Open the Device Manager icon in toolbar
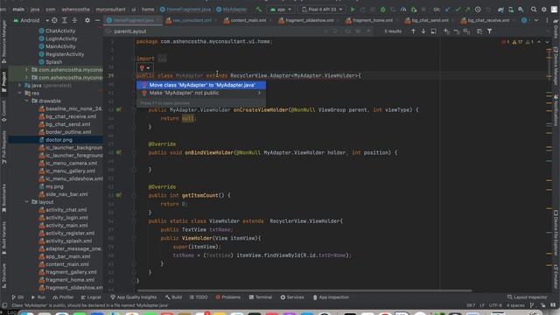This screenshot has height=315, width=560. click(511, 10)
